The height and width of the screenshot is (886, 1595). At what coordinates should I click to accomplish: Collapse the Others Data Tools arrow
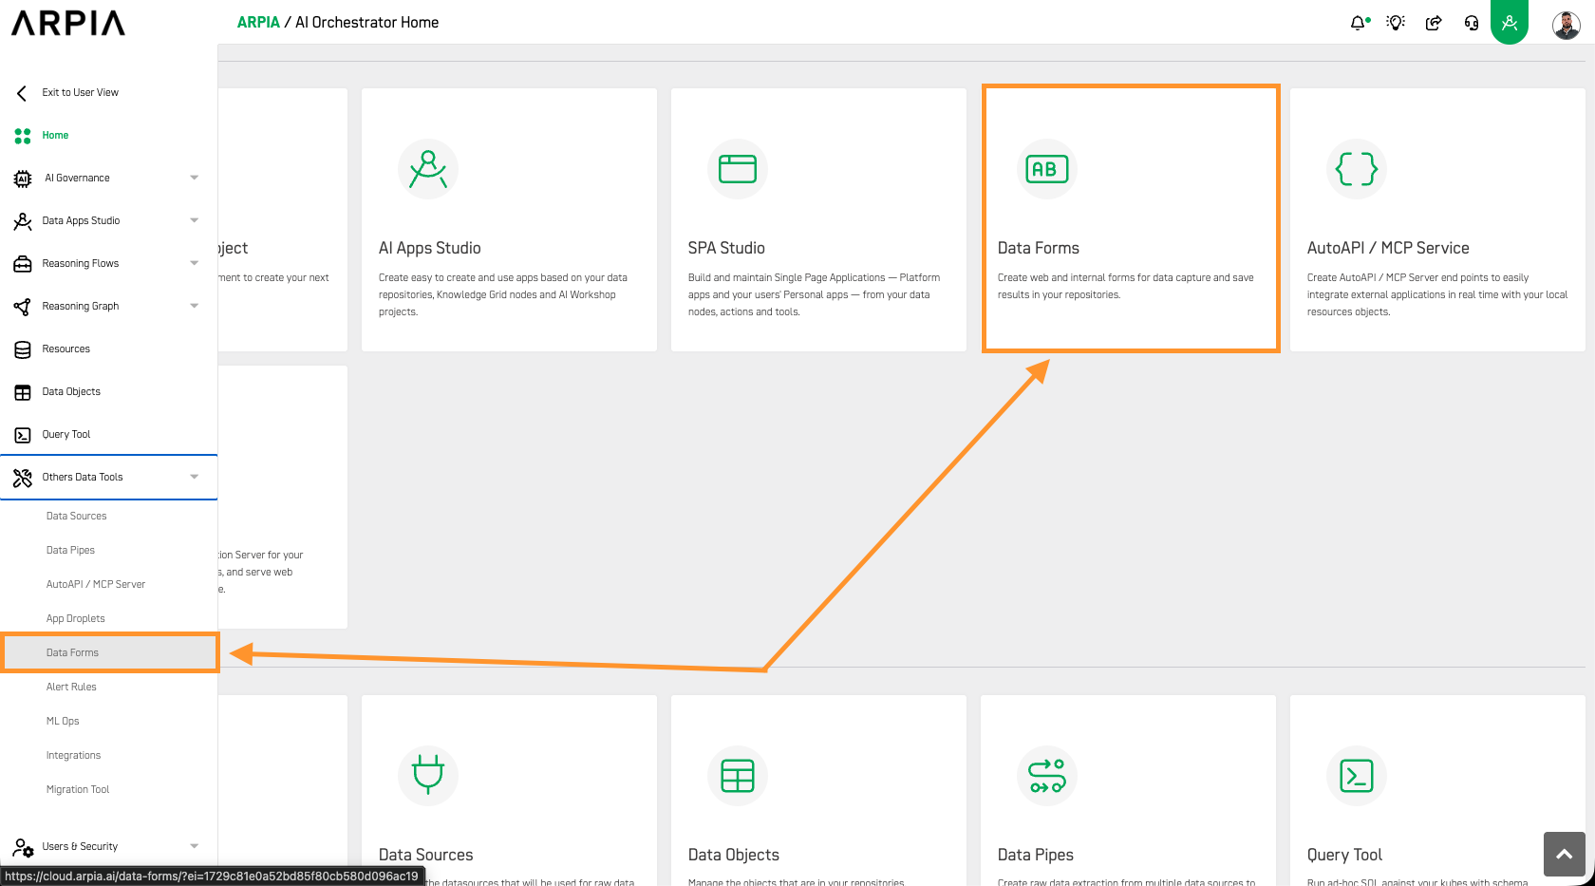point(195,477)
